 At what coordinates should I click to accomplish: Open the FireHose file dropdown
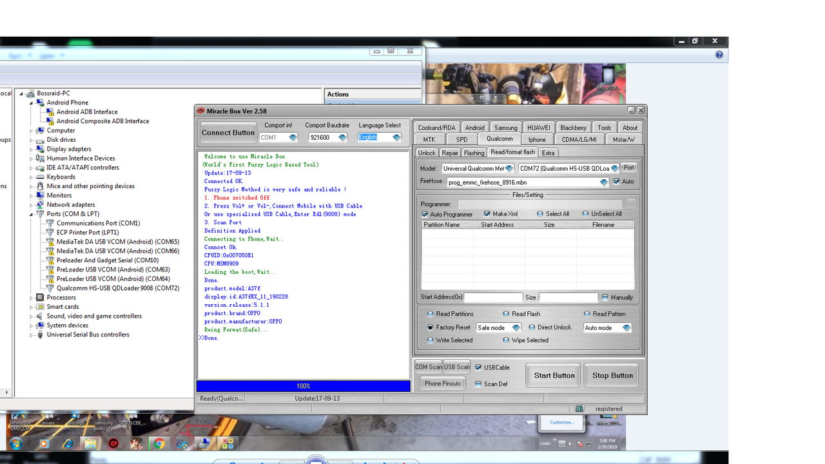(527, 182)
